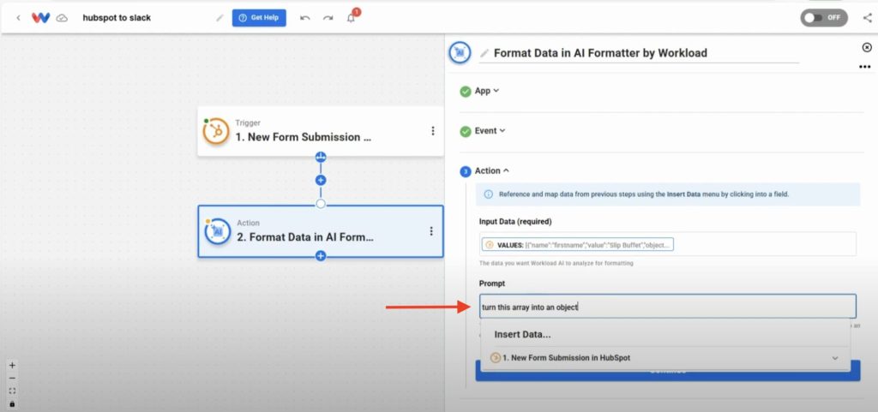This screenshot has height=412, width=878.
Task: Edit workflow name with pencil icon
Action: pos(219,18)
